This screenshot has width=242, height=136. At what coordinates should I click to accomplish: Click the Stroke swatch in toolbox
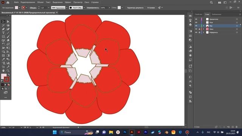6,79
